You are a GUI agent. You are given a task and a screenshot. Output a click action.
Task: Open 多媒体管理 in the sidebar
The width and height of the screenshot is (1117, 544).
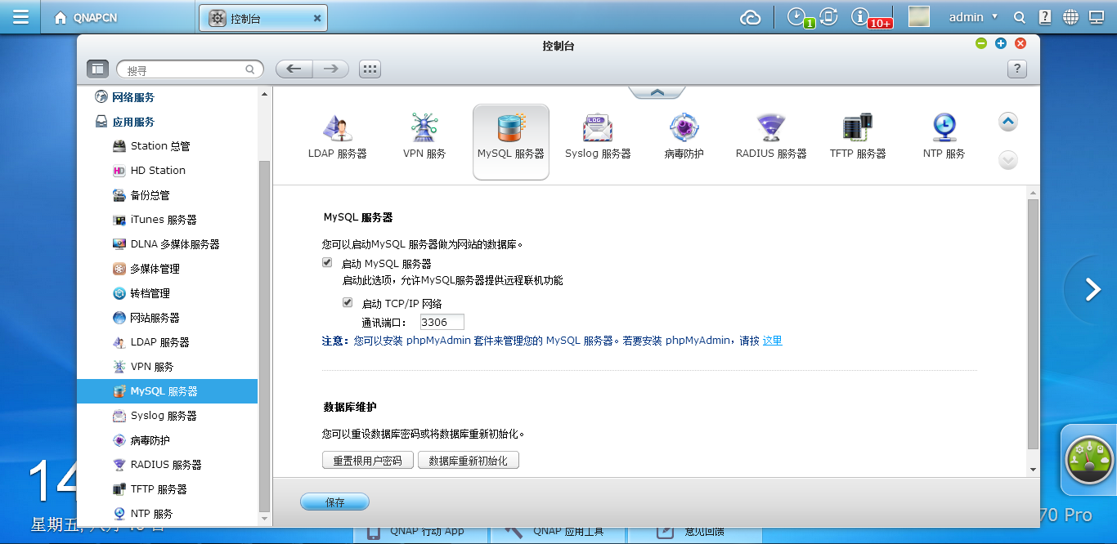168,269
